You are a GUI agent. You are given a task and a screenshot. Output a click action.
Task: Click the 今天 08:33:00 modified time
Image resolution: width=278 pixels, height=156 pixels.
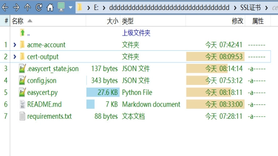[x=224, y=104]
